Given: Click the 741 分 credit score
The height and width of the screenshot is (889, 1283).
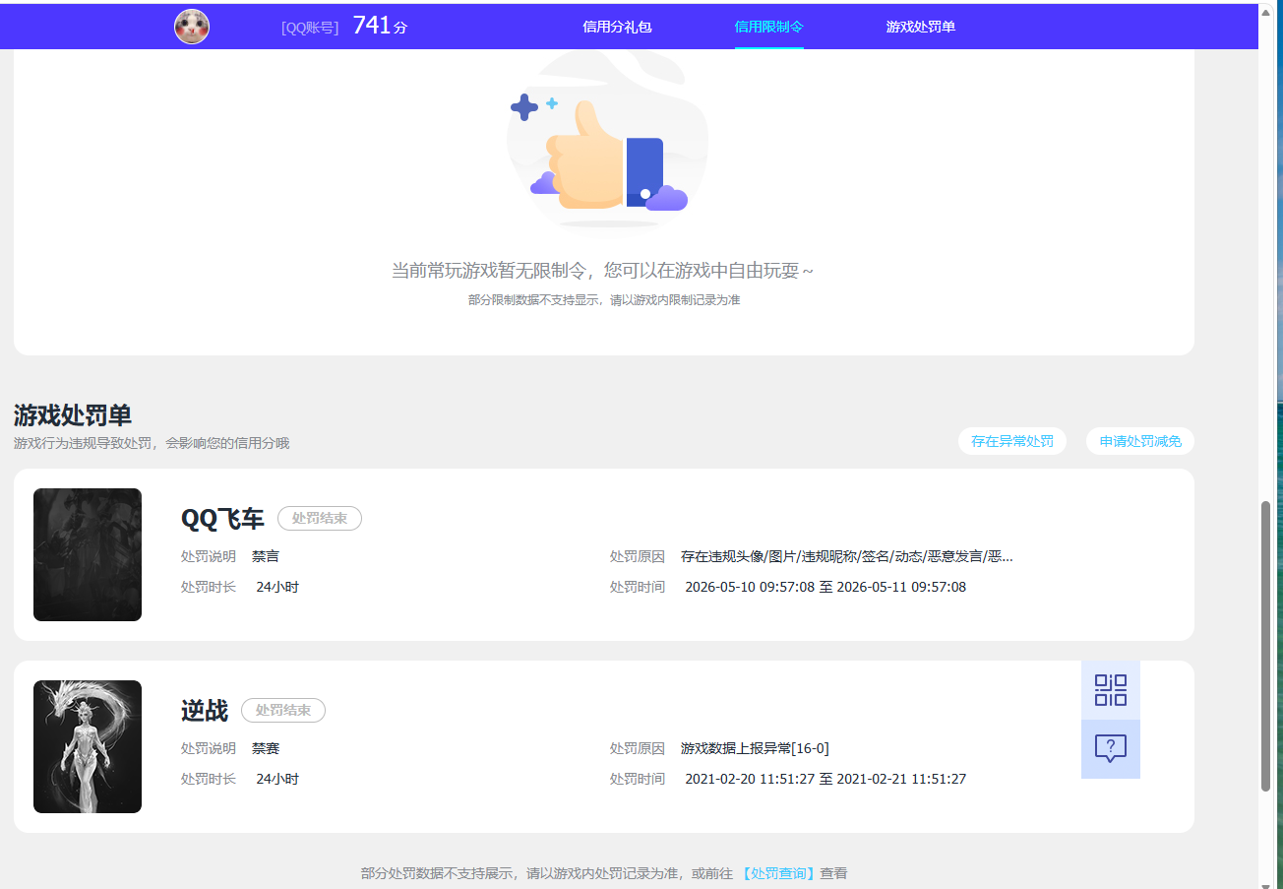Looking at the screenshot, I should click(380, 27).
